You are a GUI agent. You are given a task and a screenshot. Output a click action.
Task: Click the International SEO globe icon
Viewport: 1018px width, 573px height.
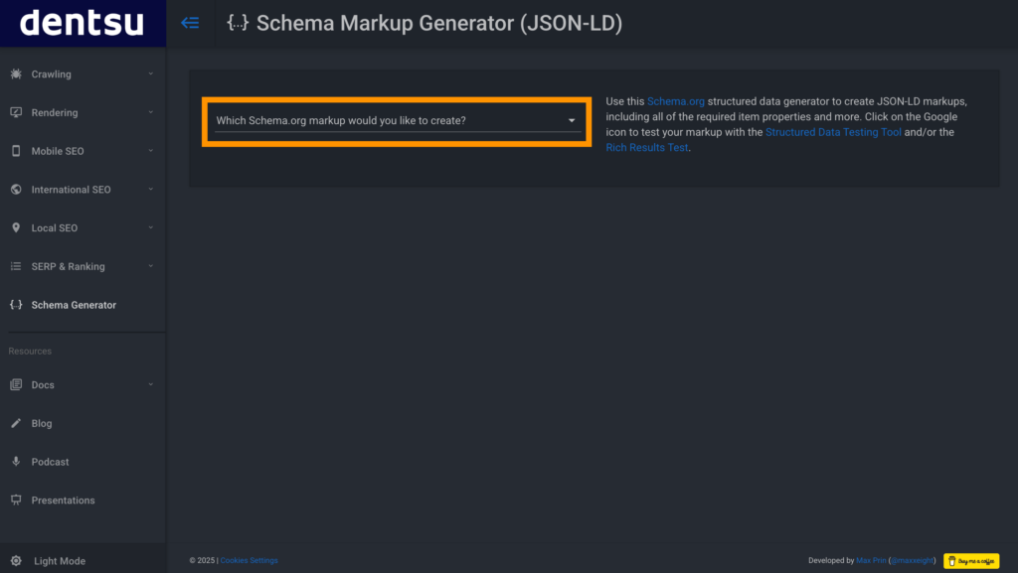16,190
